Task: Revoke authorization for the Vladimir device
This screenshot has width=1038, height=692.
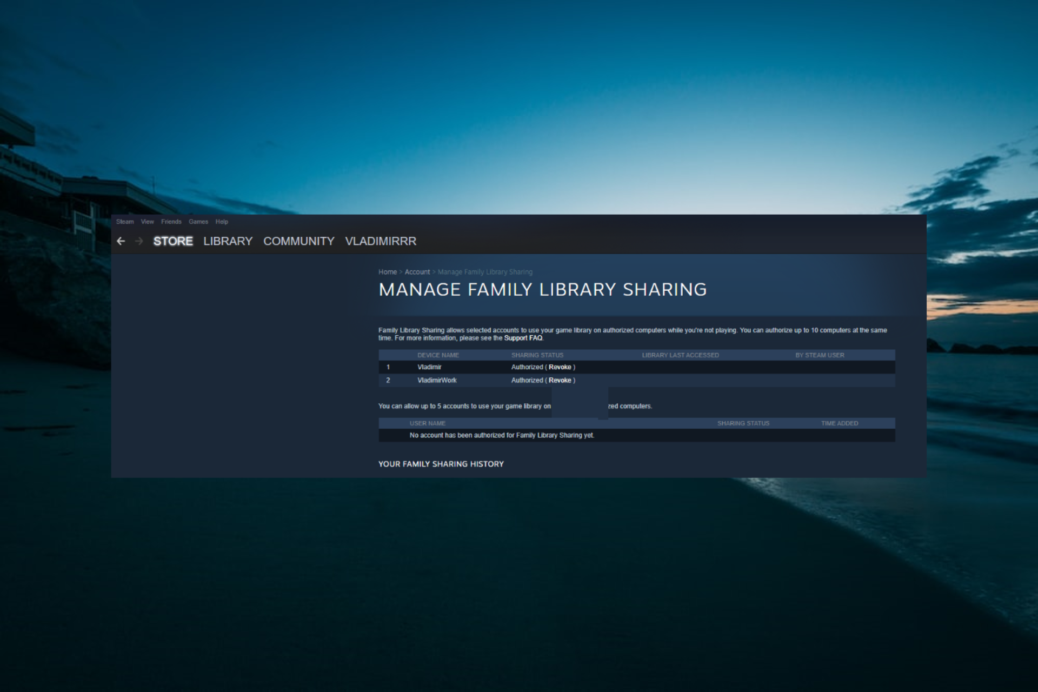Action: coord(560,367)
